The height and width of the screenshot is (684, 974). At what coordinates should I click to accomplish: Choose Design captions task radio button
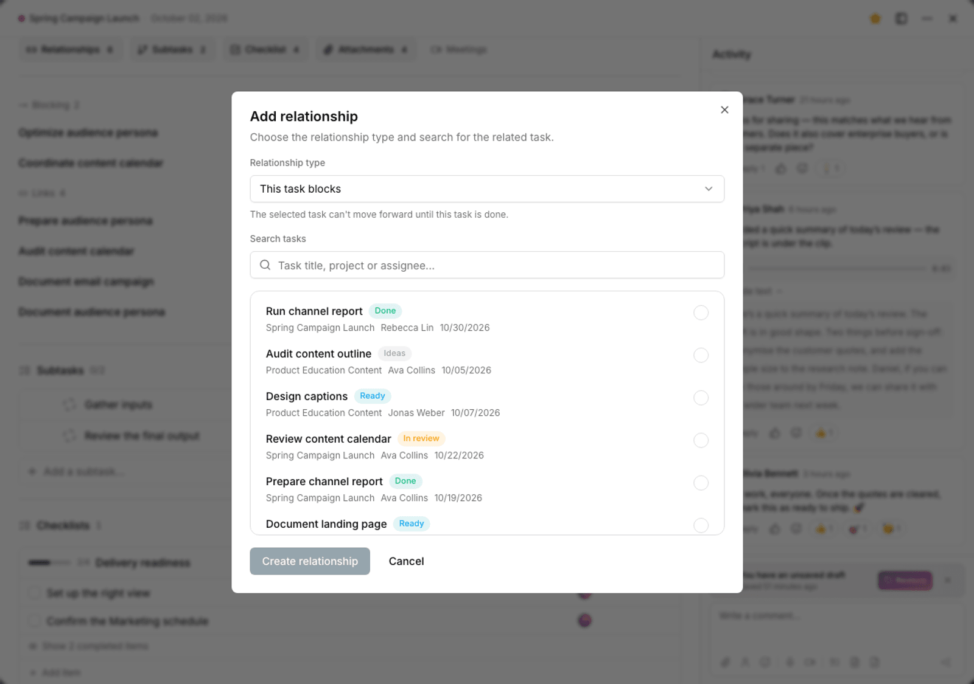[x=701, y=398]
